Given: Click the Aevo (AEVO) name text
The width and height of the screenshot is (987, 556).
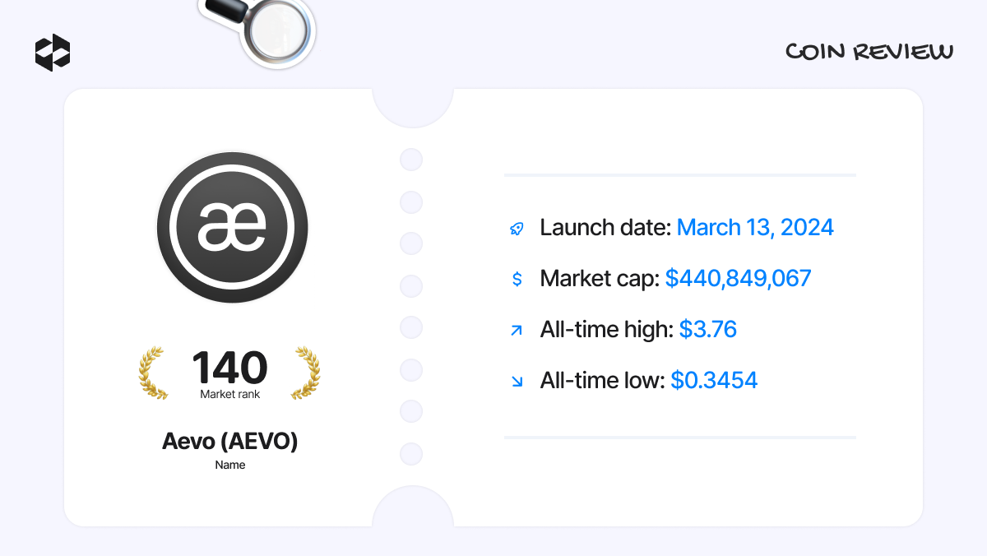Looking at the screenshot, I should [229, 442].
